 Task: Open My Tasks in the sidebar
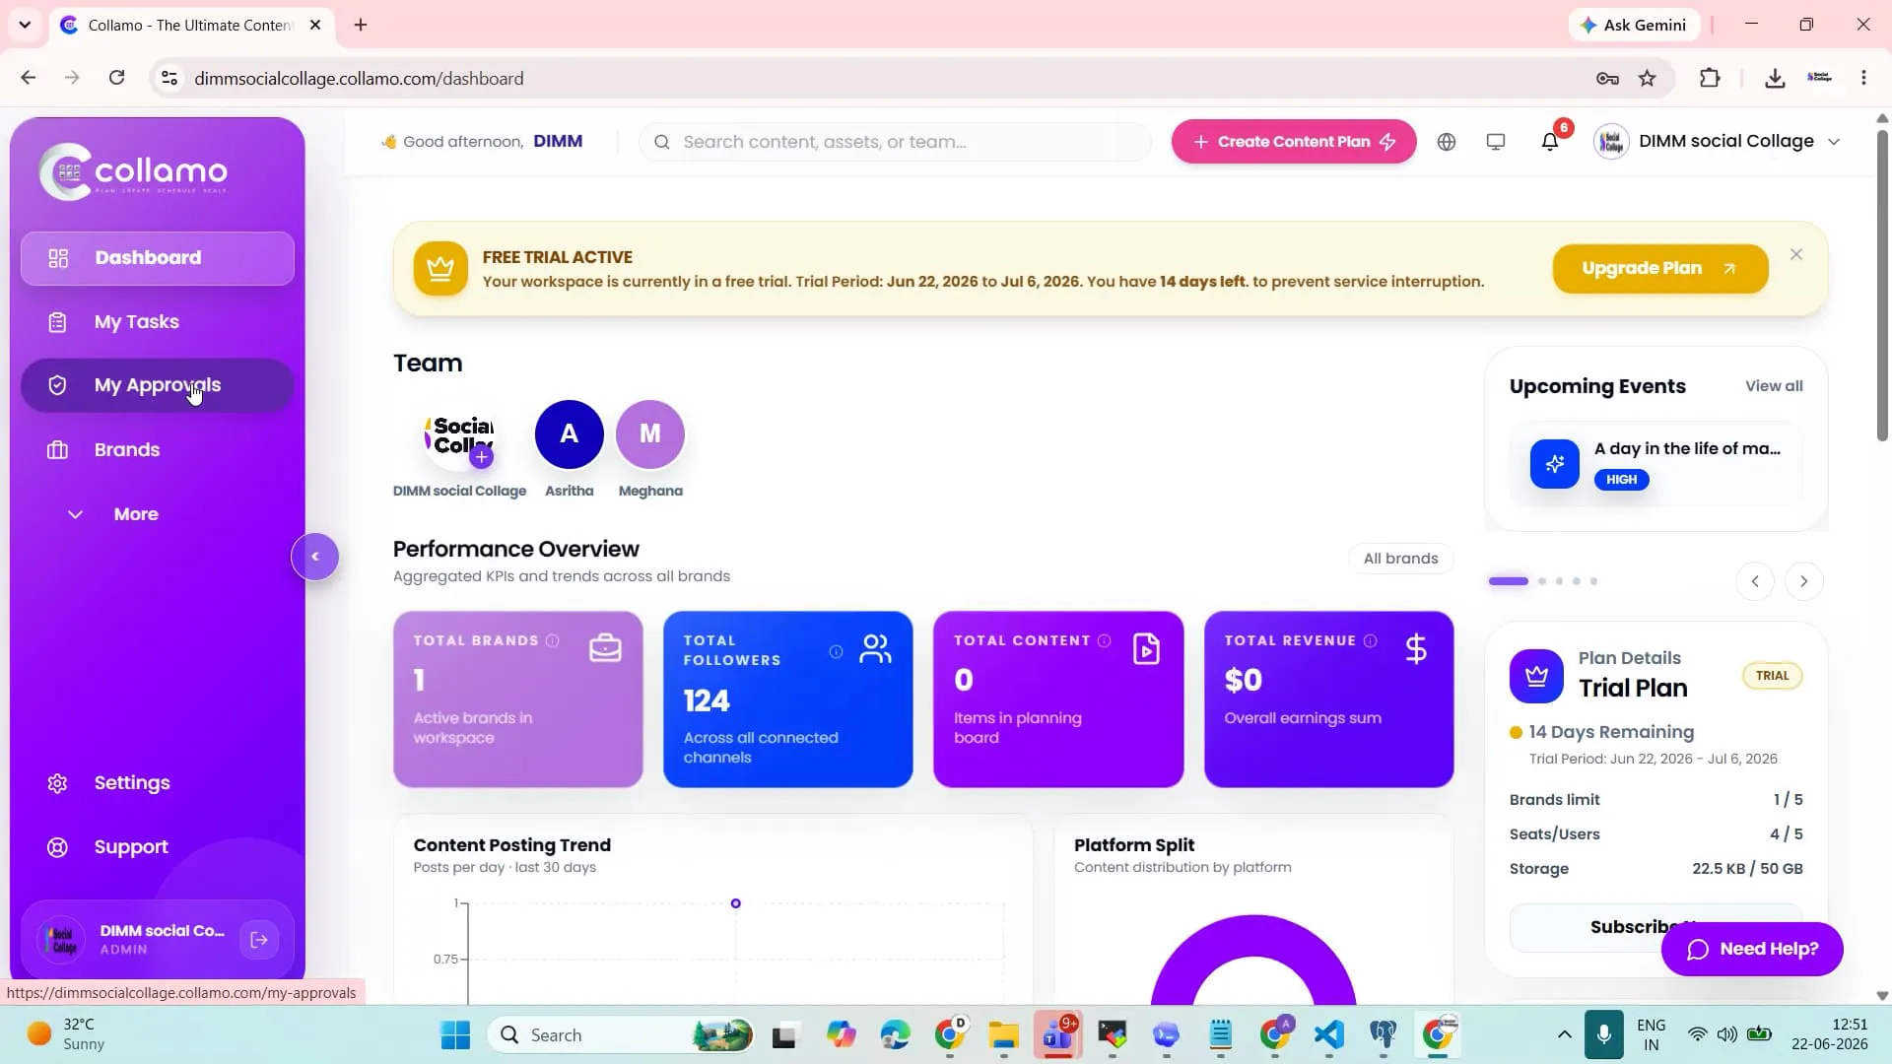click(158, 322)
